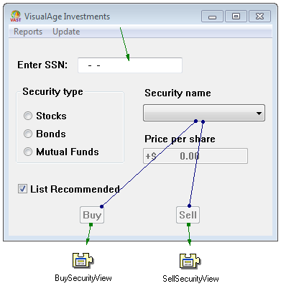
Task: Close the VisualAge Investments window
Action: pos(260,17)
